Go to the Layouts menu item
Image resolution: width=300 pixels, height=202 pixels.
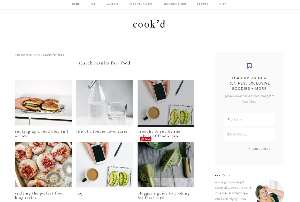click(x=112, y=4)
